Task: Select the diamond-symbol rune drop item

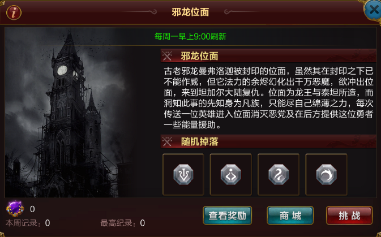Action: pos(230,174)
